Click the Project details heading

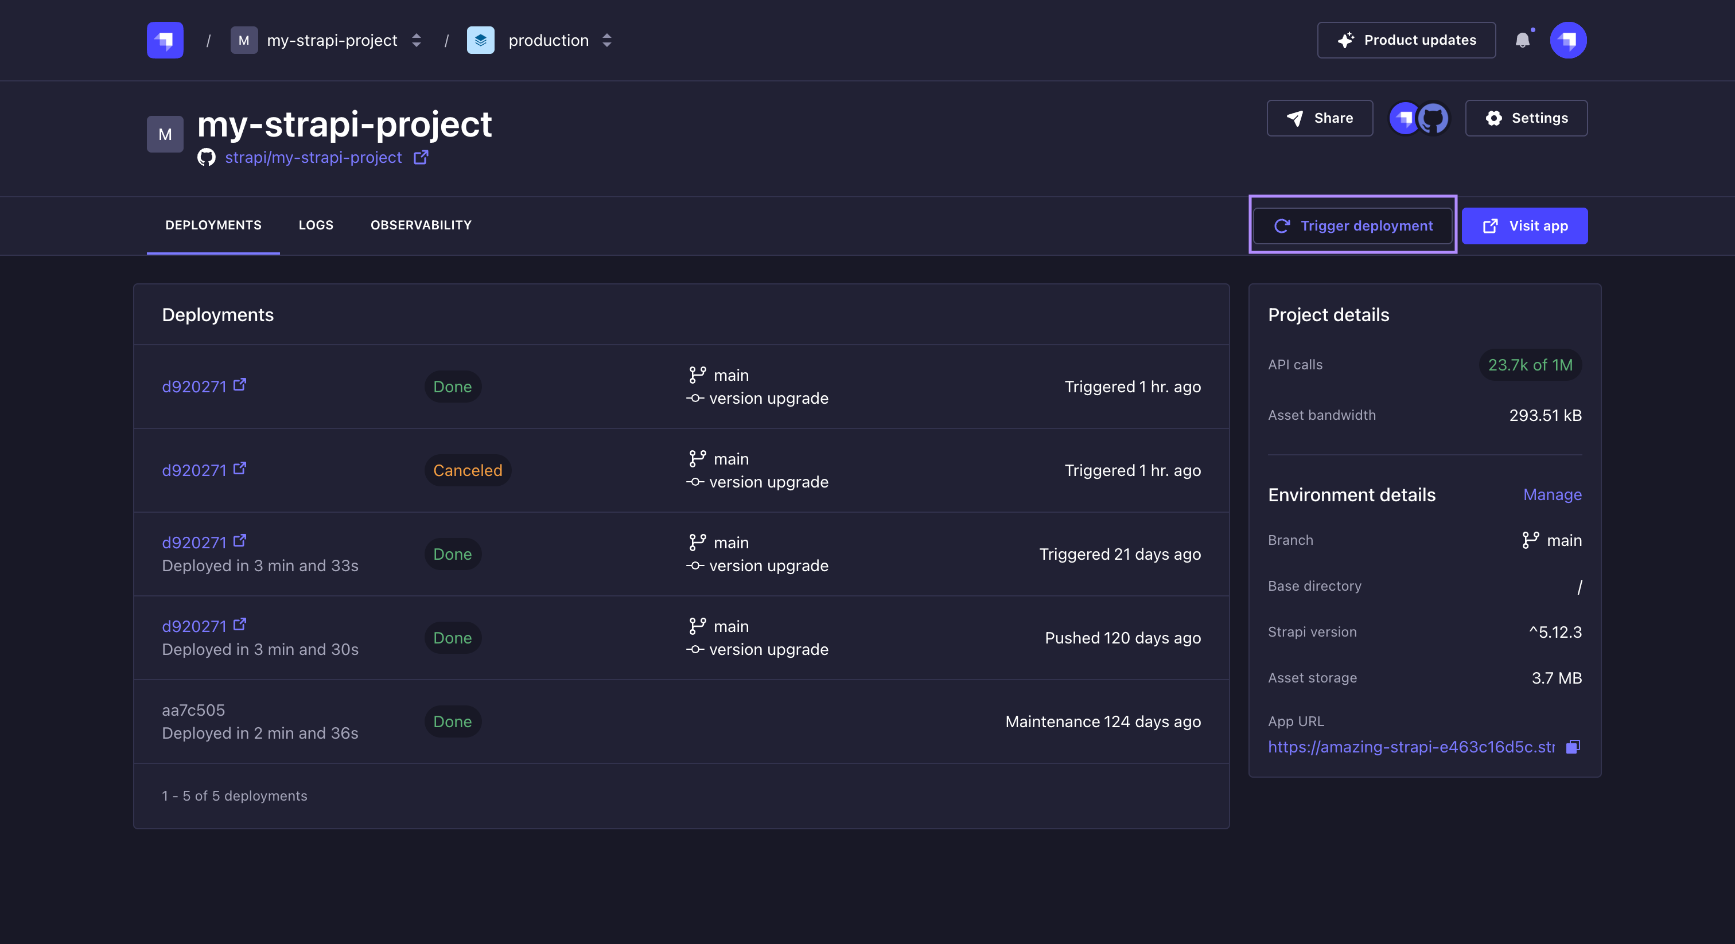[x=1328, y=315]
